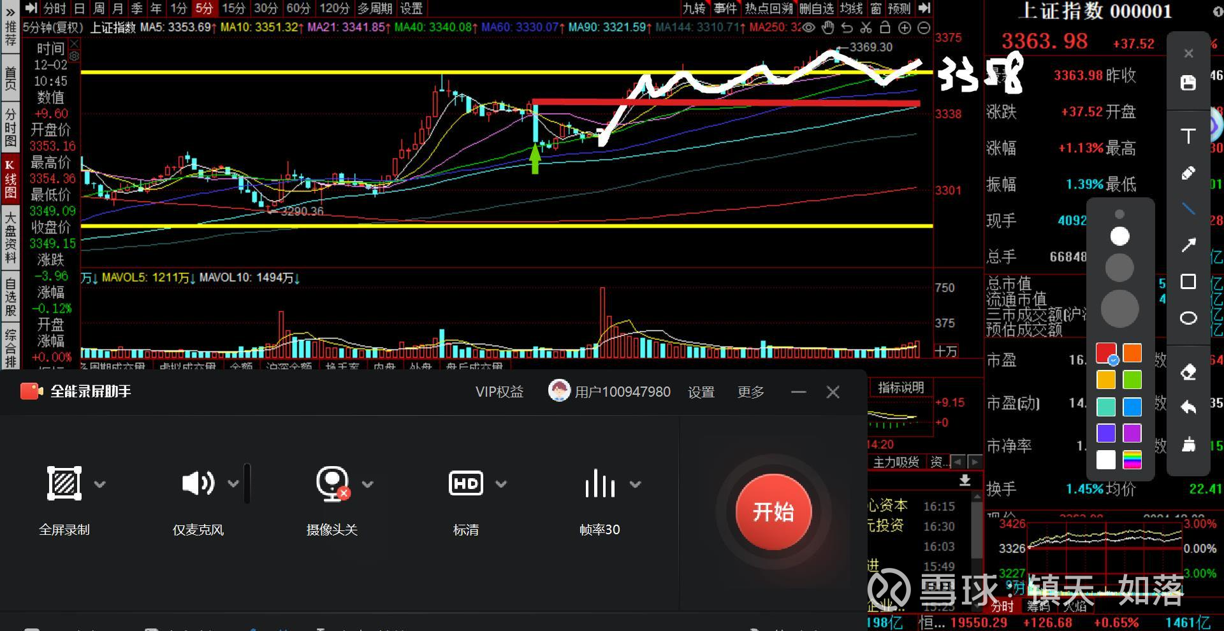Open the recorder 设置 settings
The height and width of the screenshot is (631, 1224).
[x=701, y=392]
